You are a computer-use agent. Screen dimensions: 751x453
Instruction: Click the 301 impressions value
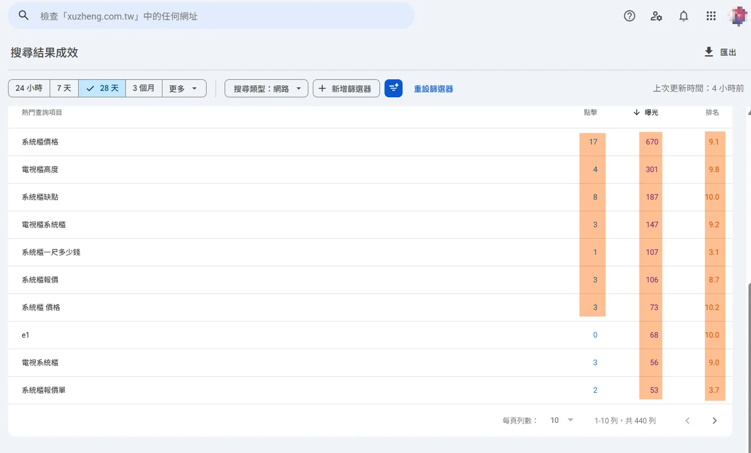click(x=652, y=170)
